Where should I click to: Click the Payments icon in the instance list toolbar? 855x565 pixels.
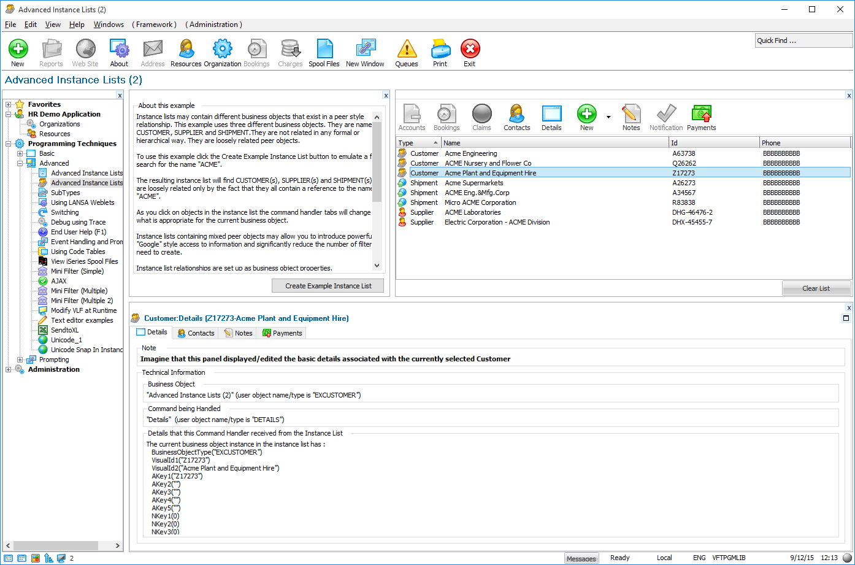701,113
